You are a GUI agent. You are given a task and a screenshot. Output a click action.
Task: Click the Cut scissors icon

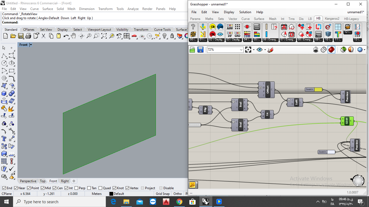click(43, 36)
